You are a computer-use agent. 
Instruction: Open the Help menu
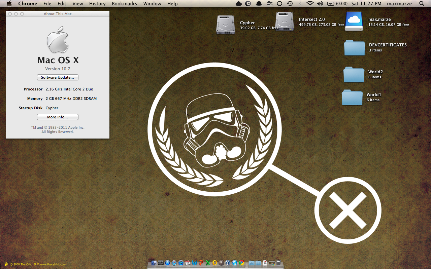tap(172, 4)
